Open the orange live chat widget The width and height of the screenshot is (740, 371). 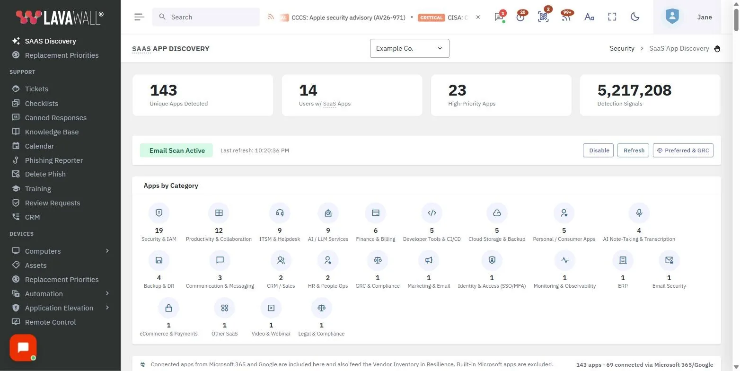(23, 348)
